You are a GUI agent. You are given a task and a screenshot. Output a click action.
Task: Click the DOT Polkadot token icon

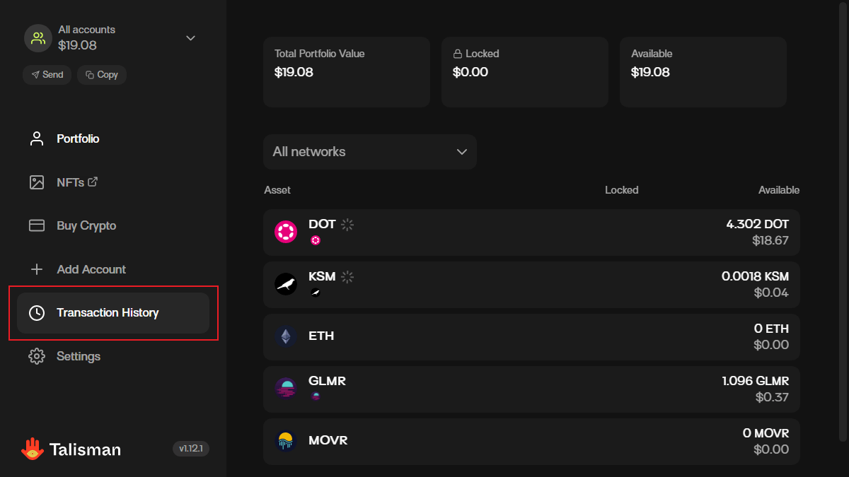point(286,232)
